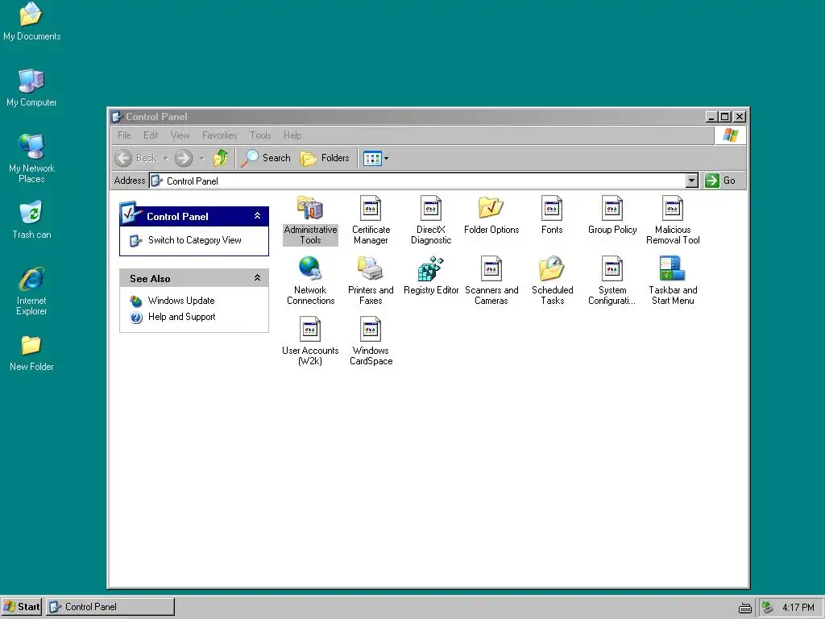Click the keyboard icon in system tray

(x=744, y=608)
